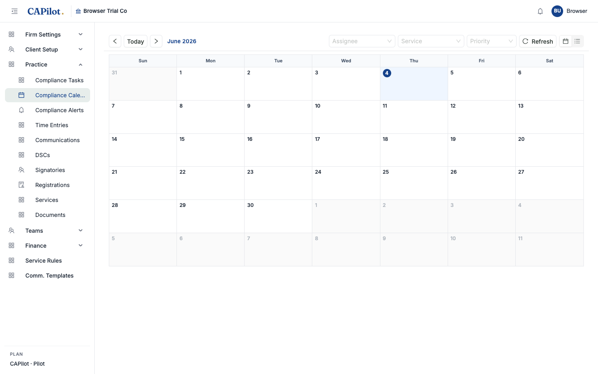The height and width of the screenshot is (374, 598).
Task: Click the Service Rules icon
Action: (12, 261)
